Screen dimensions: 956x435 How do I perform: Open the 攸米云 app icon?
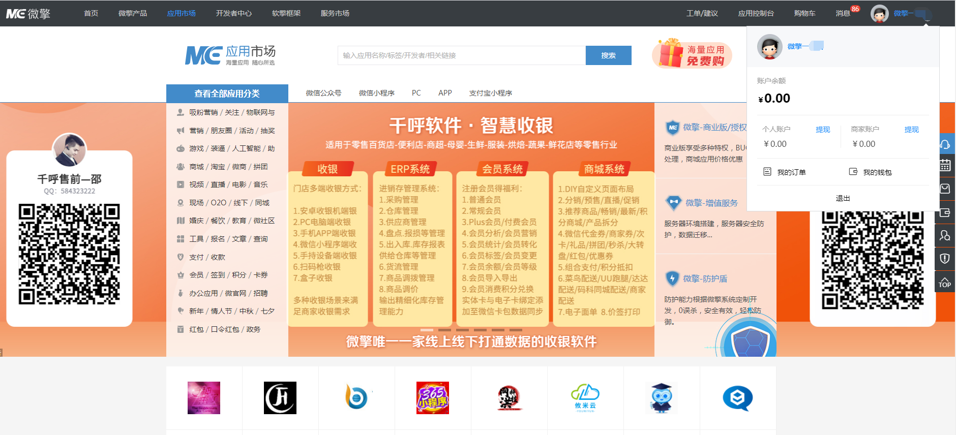pos(585,398)
